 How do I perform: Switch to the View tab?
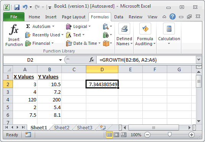[x=152, y=17]
